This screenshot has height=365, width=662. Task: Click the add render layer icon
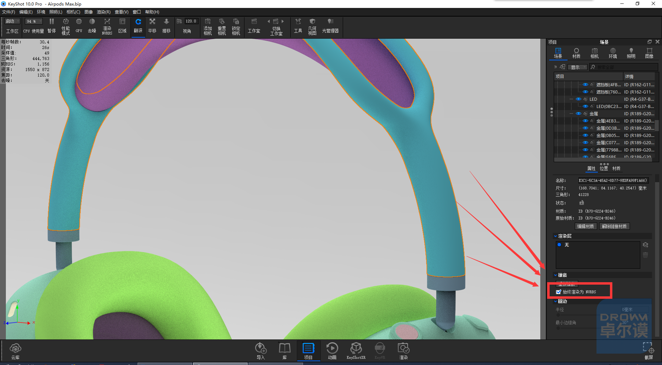coord(645,245)
